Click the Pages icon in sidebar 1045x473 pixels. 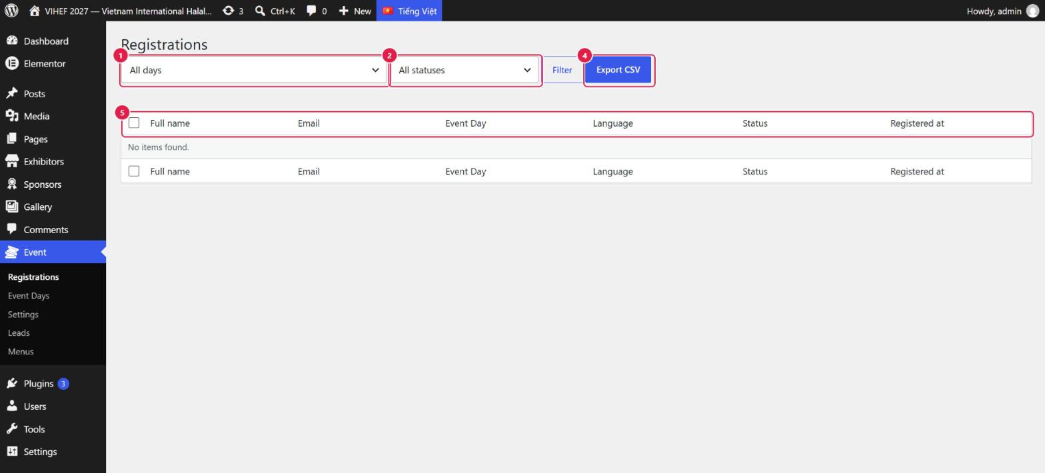point(12,139)
